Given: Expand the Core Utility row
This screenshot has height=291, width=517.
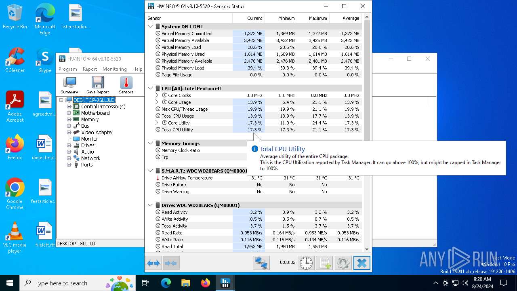Looking at the screenshot, I should pyautogui.click(x=157, y=123).
